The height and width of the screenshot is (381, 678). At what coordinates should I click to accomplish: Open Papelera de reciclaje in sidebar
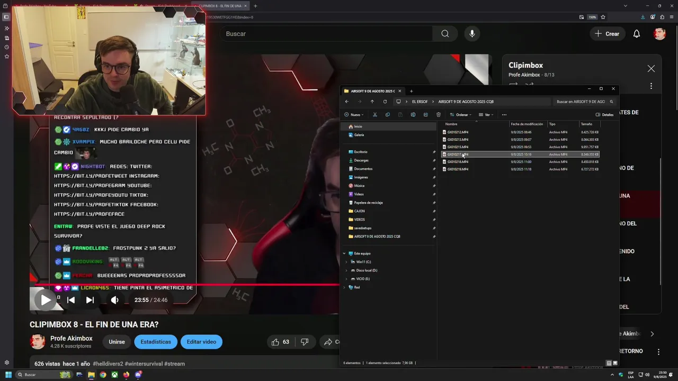[x=368, y=203]
